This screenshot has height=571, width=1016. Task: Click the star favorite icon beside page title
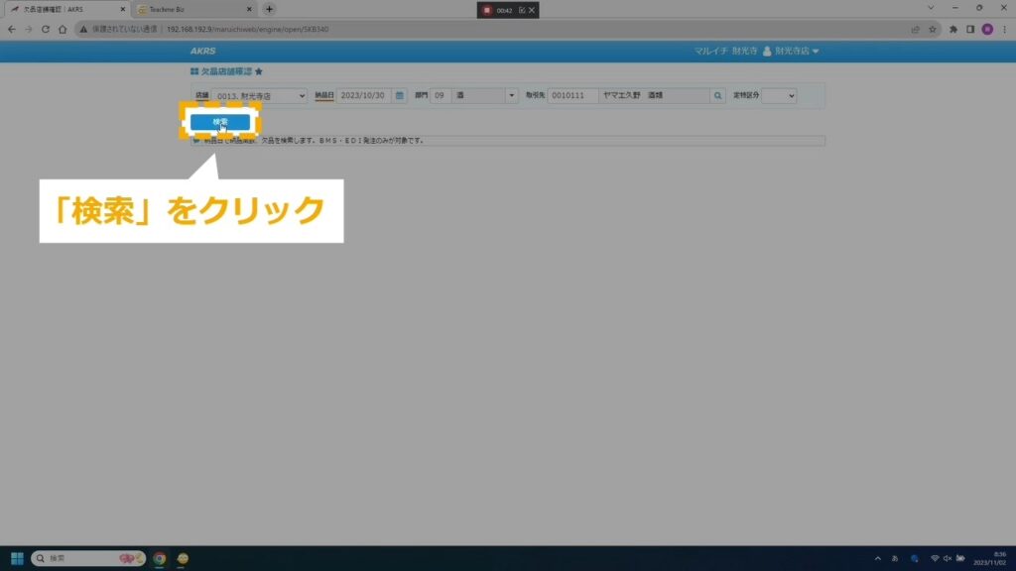(x=259, y=72)
